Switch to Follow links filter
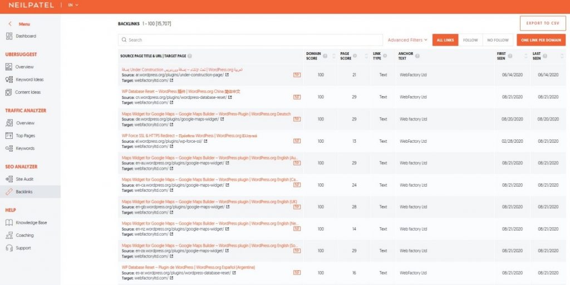Viewport: 570px width, 285px height. [x=470, y=40]
